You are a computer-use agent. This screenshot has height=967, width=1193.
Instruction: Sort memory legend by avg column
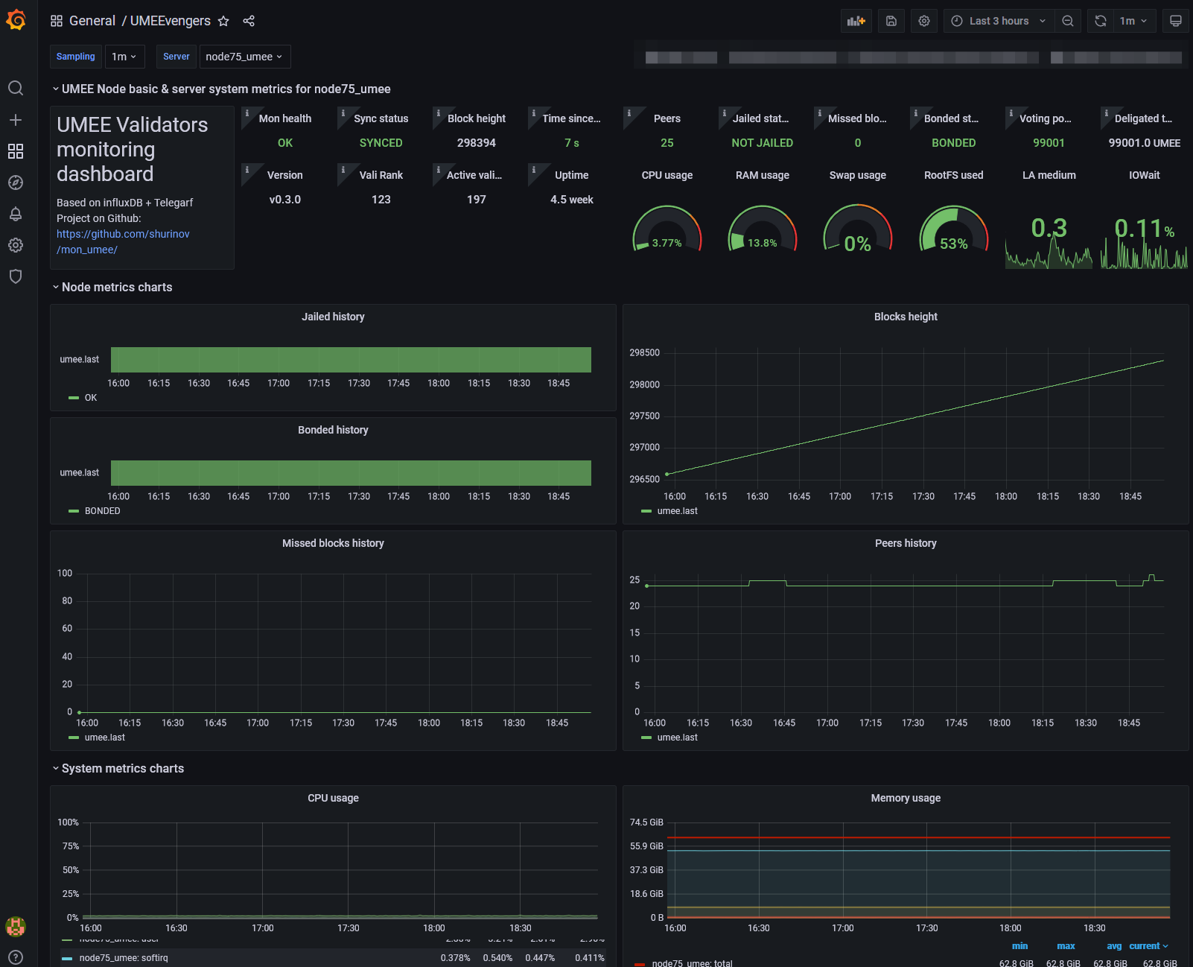1114,946
